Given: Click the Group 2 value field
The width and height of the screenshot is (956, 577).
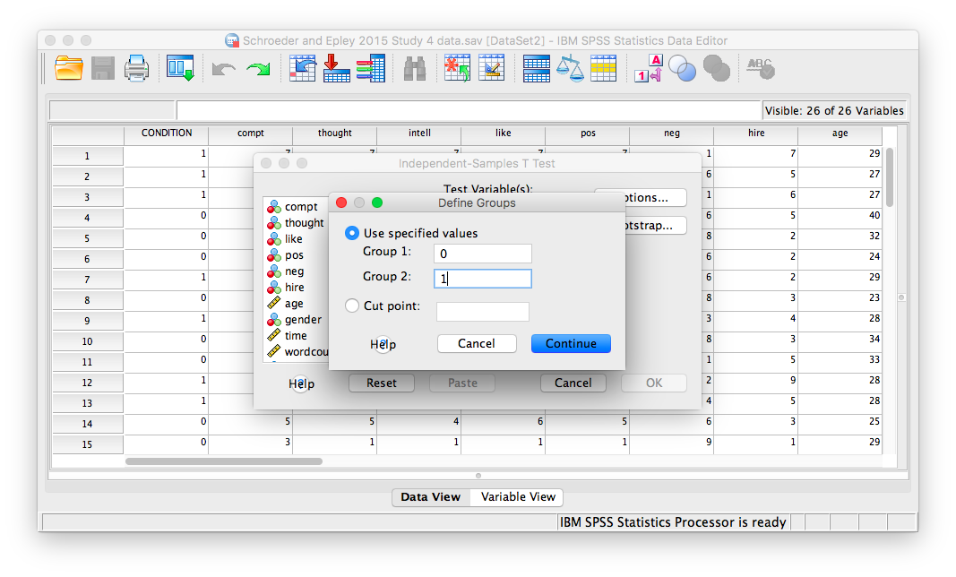Looking at the screenshot, I should coord(482,279).
